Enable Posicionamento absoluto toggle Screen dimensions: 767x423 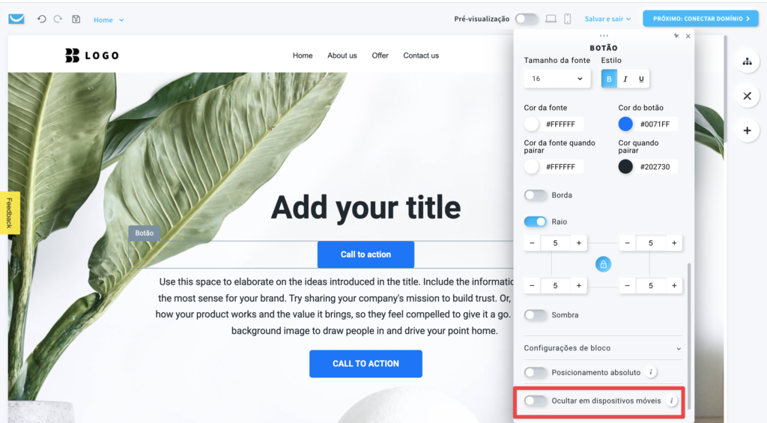(535, 373)
